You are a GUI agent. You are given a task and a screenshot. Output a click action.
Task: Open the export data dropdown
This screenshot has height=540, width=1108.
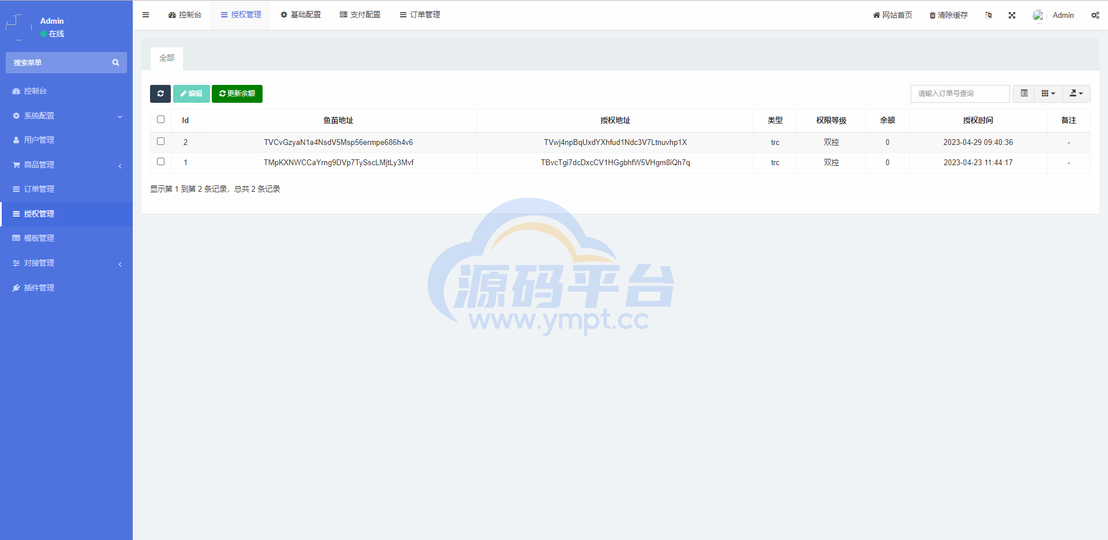(1076, 94)
